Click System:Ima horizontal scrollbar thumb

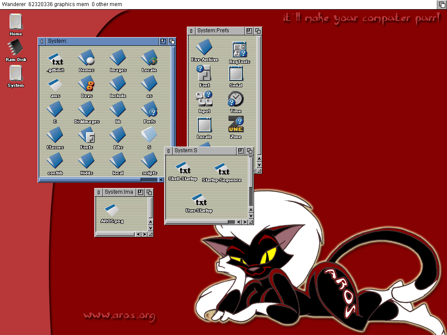[x=115, y=234]
